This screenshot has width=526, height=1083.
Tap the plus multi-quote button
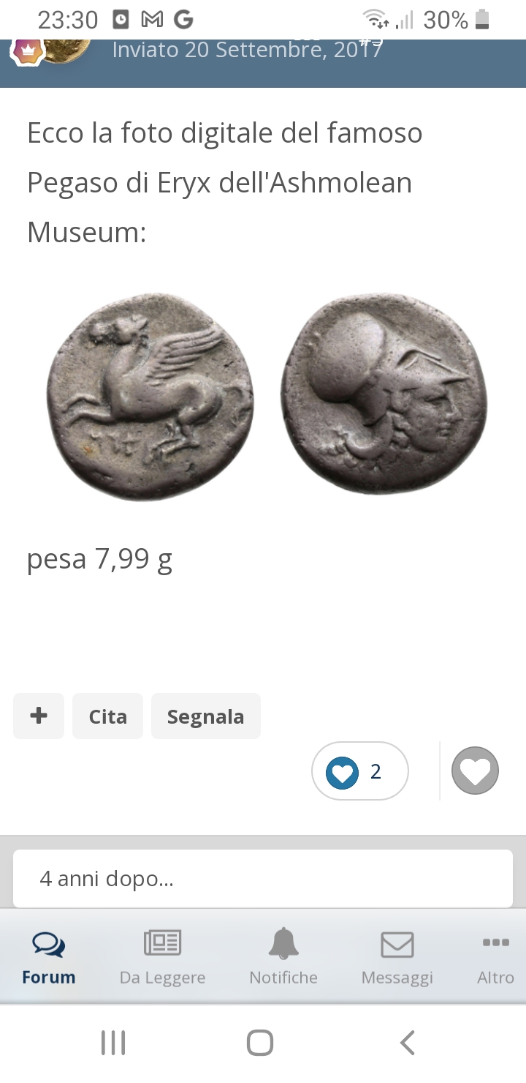(x=39, y=716)
